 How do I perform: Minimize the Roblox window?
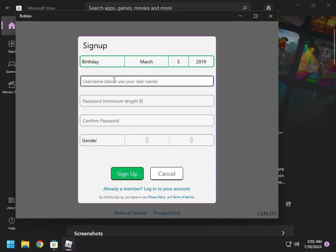click(x=241, y=16)
